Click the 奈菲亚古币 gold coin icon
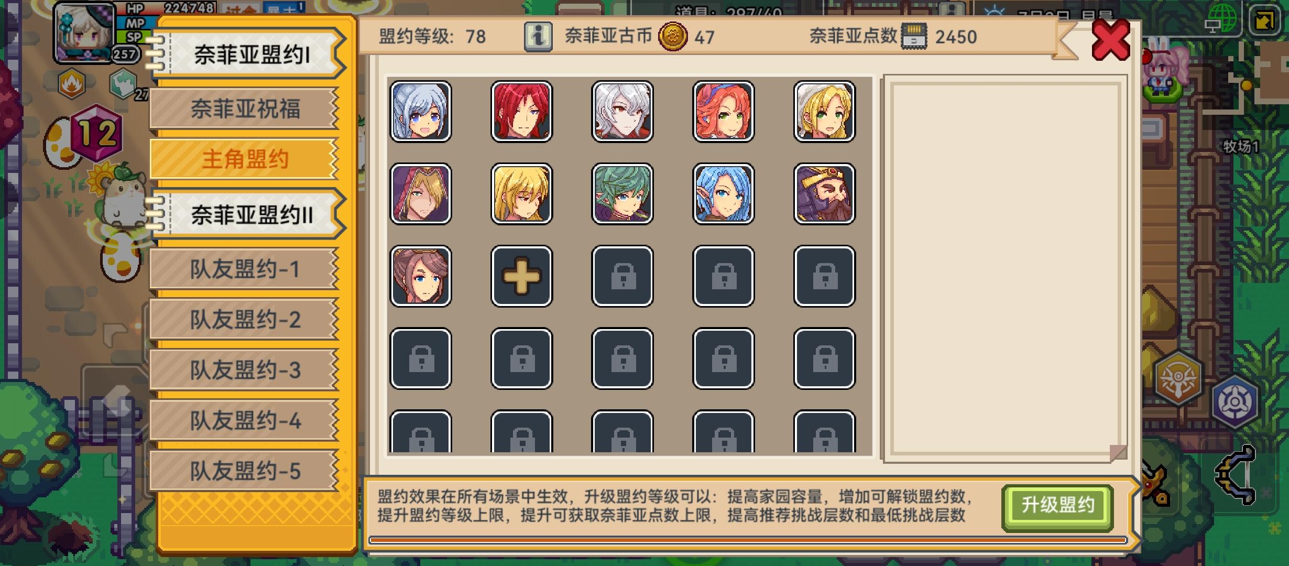Viewport: 1289px width, 566px height. point(673,37)
